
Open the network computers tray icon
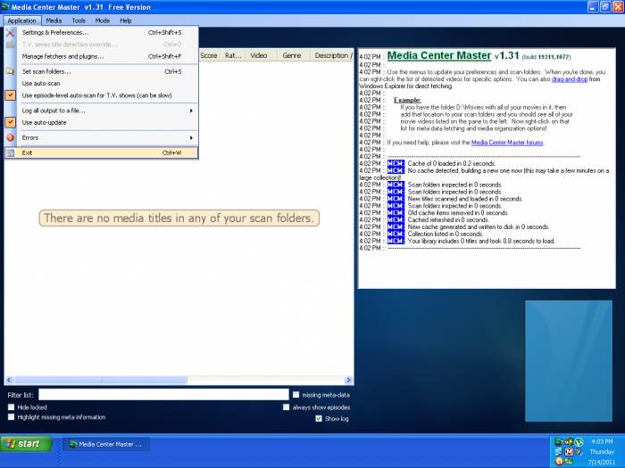pyautogui.click(x=559, y=452)
